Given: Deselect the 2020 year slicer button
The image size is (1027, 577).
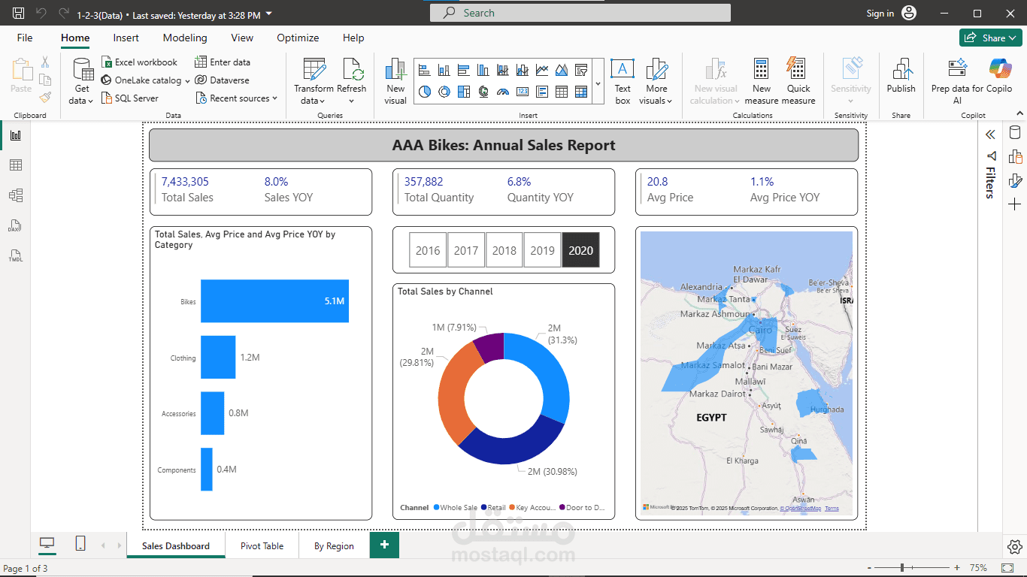Looking at the screenshot, I should 581,250.
